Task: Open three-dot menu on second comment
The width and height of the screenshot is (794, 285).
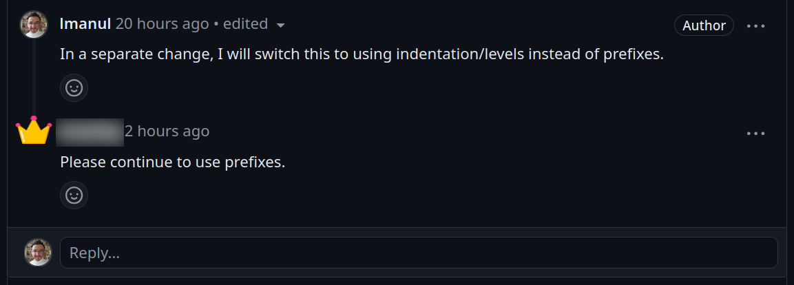Action: [x=756, y=134]
